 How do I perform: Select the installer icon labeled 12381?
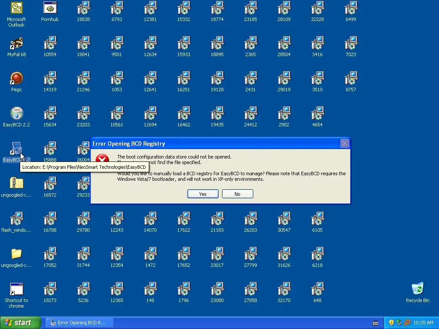tap(150, 8)
